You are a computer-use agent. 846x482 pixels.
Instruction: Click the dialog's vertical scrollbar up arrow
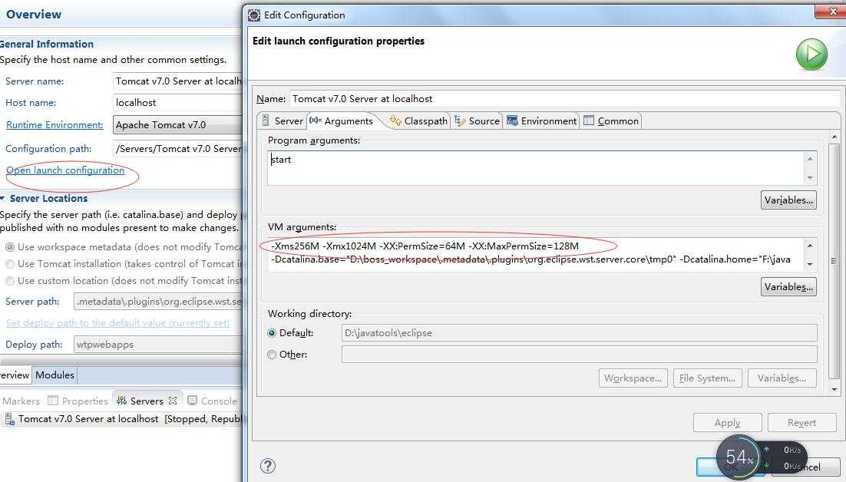834,137
